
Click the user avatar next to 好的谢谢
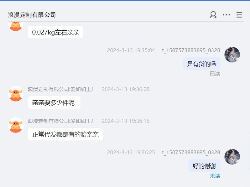tap(232, 157)
